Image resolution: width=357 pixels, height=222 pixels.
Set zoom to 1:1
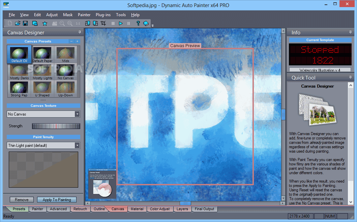coord(78,24)
